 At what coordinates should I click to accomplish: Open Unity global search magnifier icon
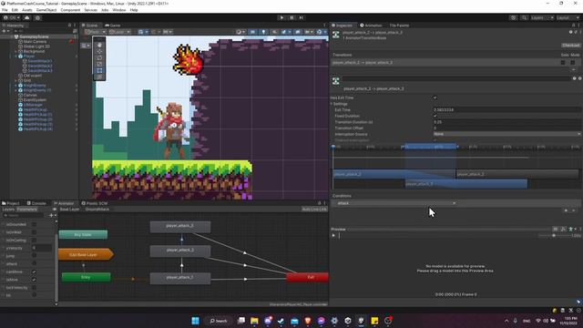(x=524, y=17)
